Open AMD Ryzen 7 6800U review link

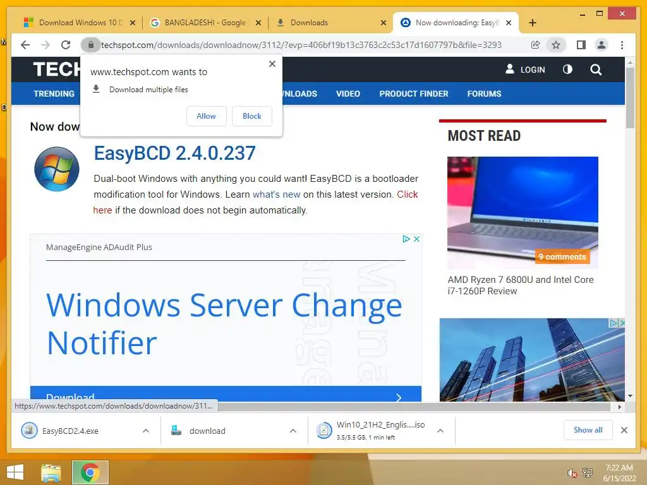click(x=521, y=285)
